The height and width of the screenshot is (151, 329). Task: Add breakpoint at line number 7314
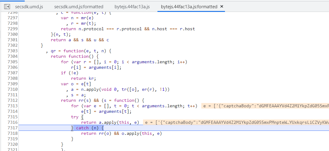[x=12, y=112]
